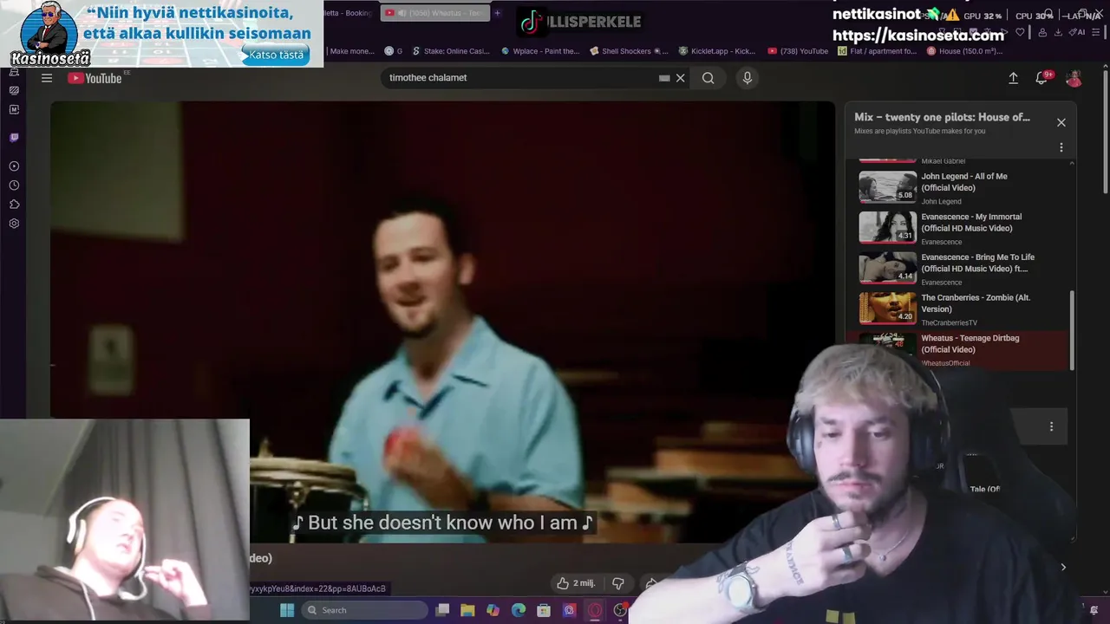Viewport: 1110px width, 624px height.
Task: Play Evanescence - Bring Me To Life thumbnail
Action: click(x=887, y=268)
